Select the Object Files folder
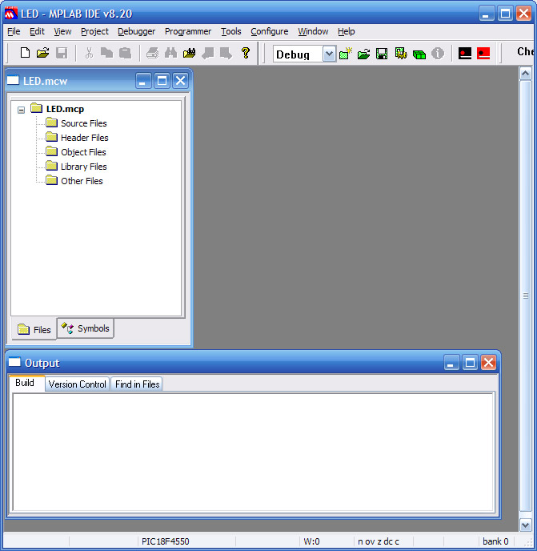Viewport: 537px width, 551px height. click(83, 152)
